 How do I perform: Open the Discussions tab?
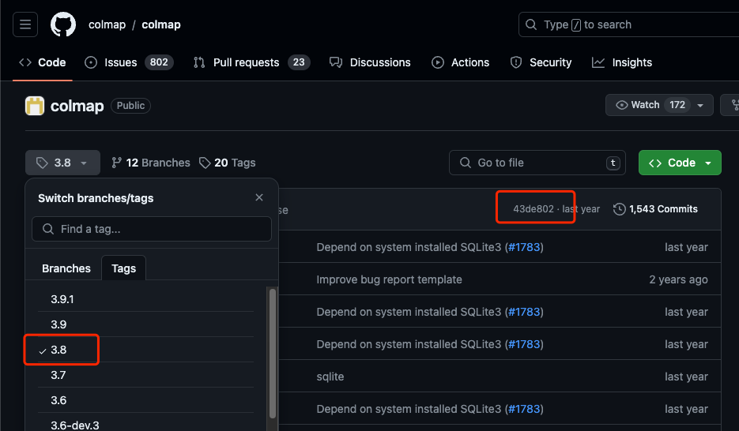[x=370, y=62]
